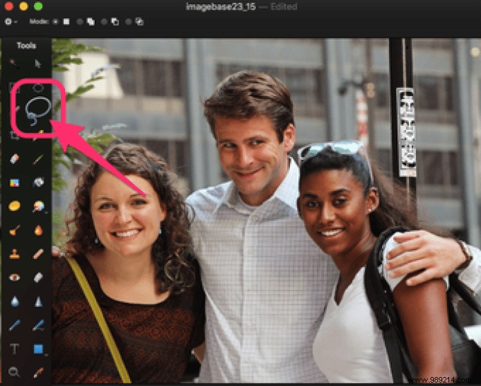Image resolution: width=481 pixels, height=386 pixels.
Task: Expand the arrow beside the Shape tool
Action: [x=46, y=355]
